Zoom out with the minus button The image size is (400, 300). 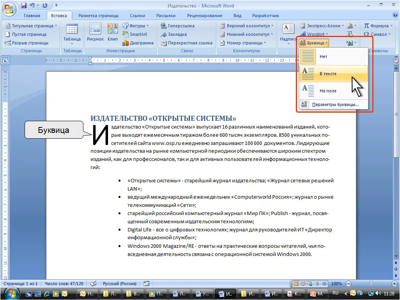pos(349,284)
